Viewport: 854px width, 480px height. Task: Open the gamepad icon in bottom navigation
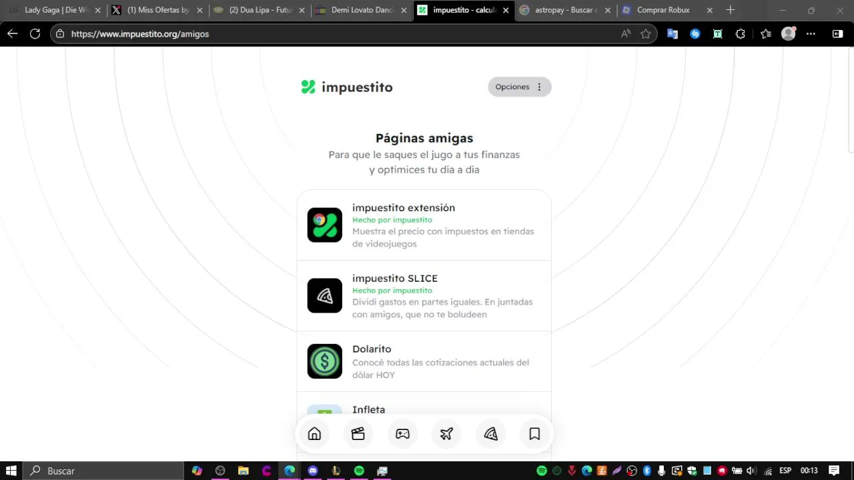coord(402,434)
